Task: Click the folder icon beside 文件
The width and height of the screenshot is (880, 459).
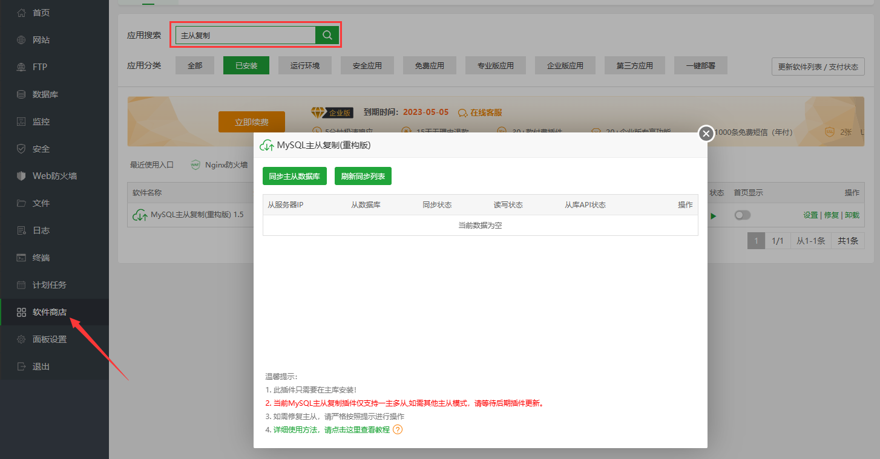Action: pos(21,203)
